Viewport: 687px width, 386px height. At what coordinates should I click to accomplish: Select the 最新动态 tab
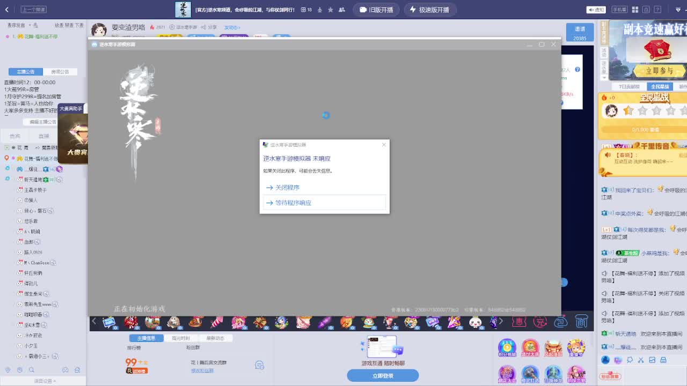point(215,338)
